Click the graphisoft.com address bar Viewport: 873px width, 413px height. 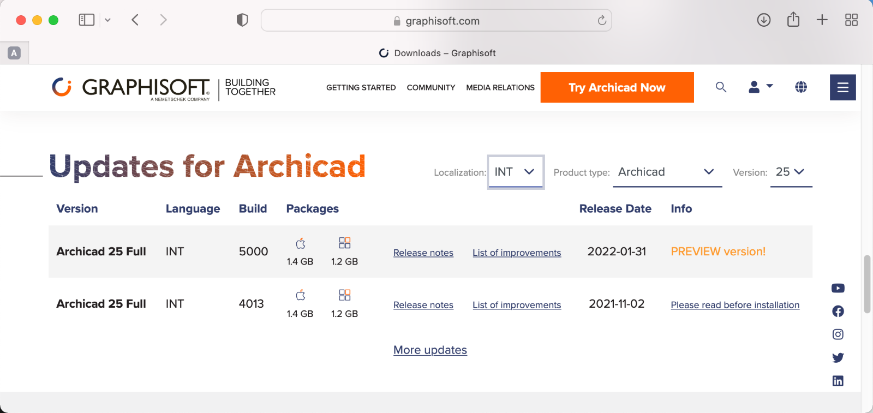tap(436, 21)
